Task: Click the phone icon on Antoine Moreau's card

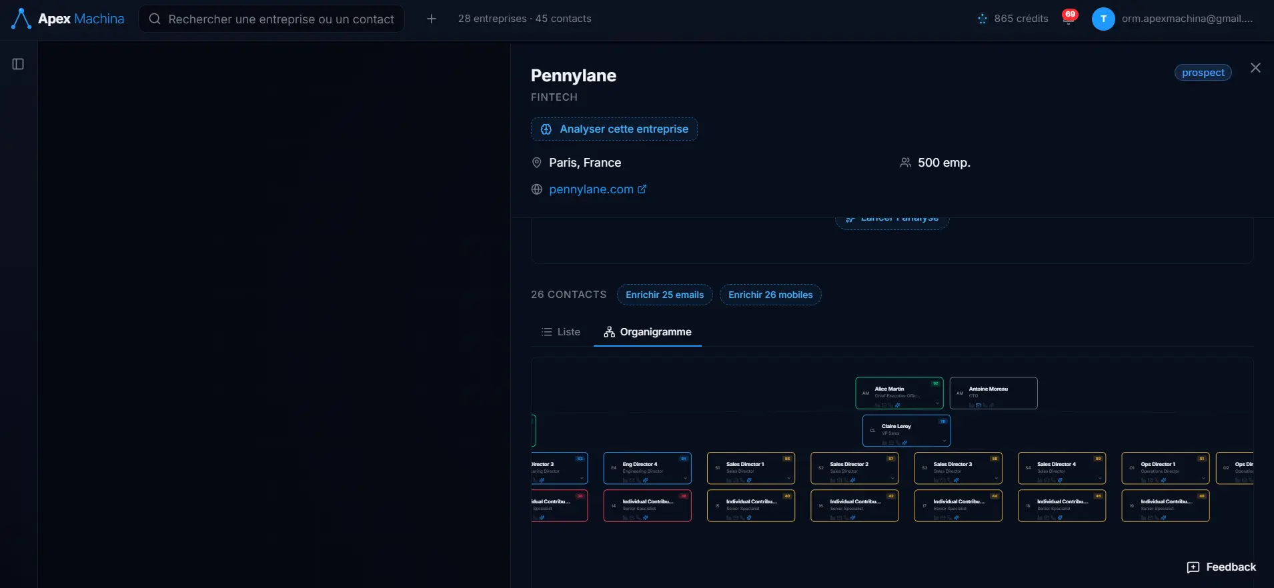Action: click(985, 405)
